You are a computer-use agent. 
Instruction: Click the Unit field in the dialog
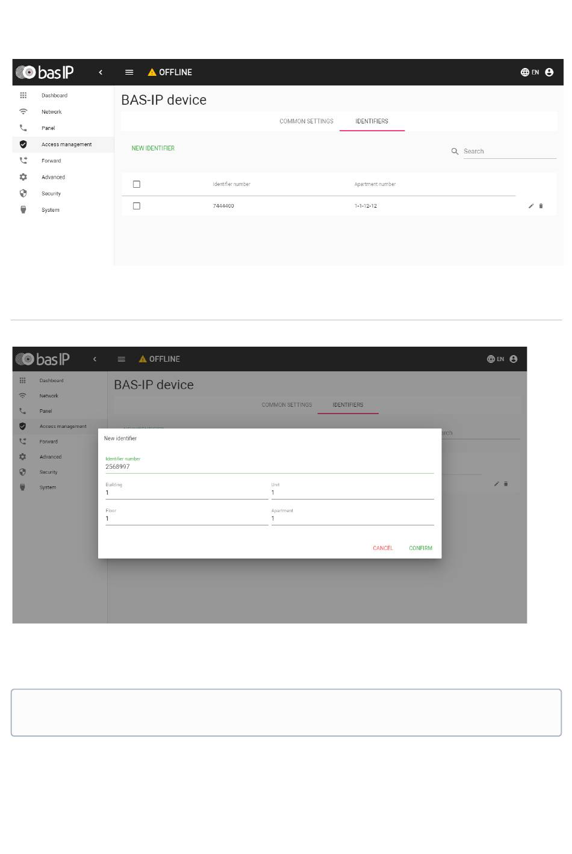(x=352, y=492)
